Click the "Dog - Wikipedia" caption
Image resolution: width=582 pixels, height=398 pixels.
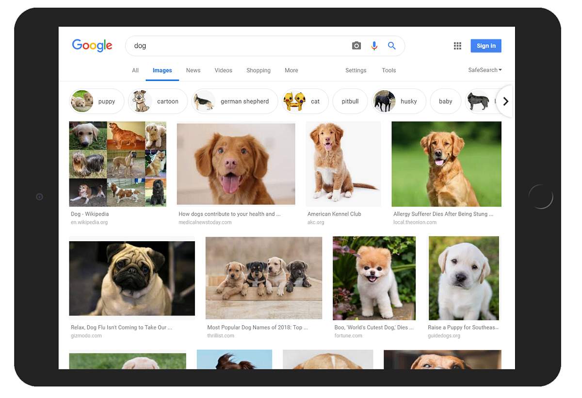(x=90, y=214)
